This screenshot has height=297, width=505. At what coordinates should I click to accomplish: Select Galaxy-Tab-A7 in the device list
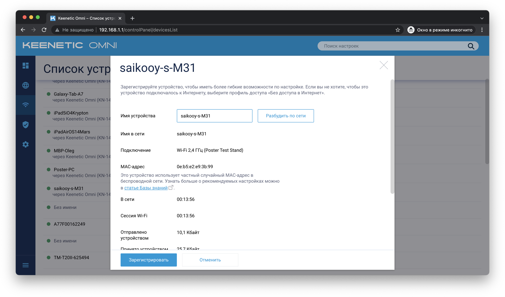[68, 94]
